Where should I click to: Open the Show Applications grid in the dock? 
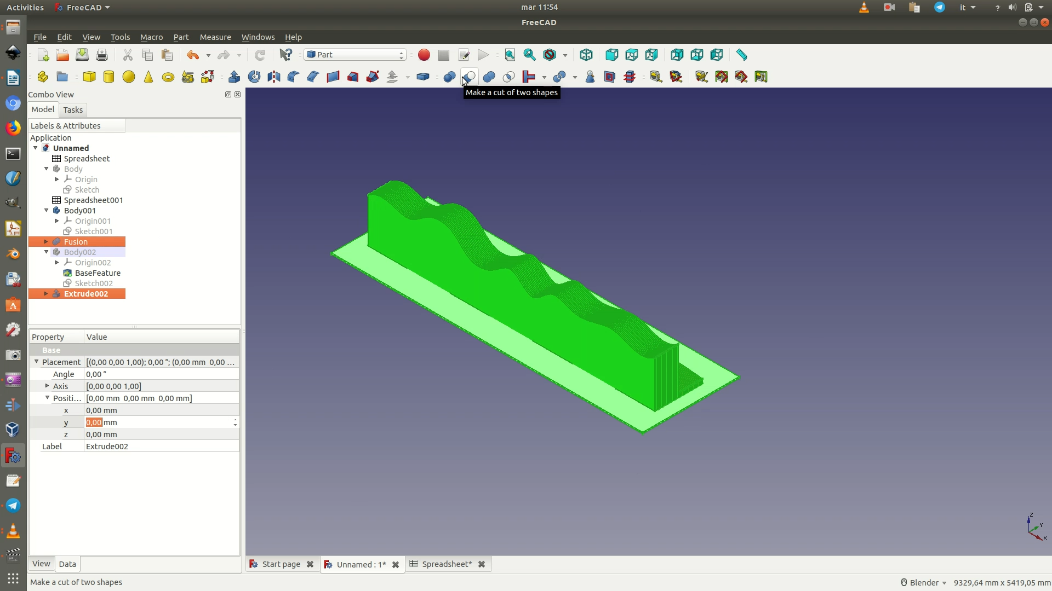(13, 578)
